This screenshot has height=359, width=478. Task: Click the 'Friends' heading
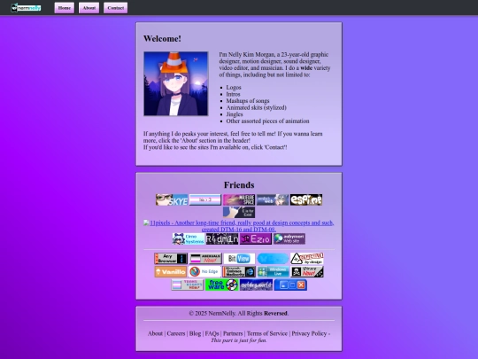click(239, 185)
